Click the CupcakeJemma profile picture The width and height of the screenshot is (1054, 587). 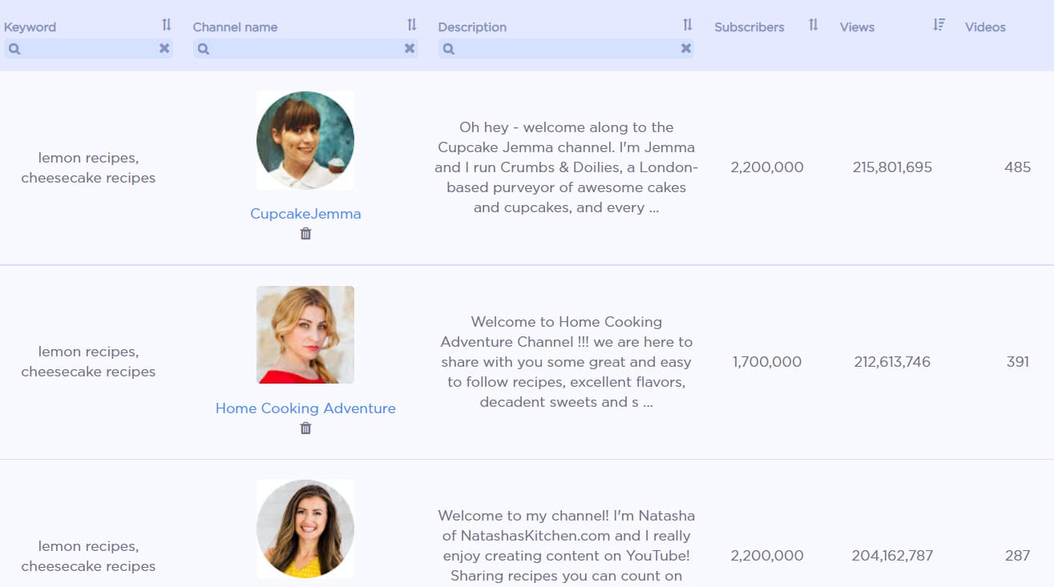[x=305, y=140]
